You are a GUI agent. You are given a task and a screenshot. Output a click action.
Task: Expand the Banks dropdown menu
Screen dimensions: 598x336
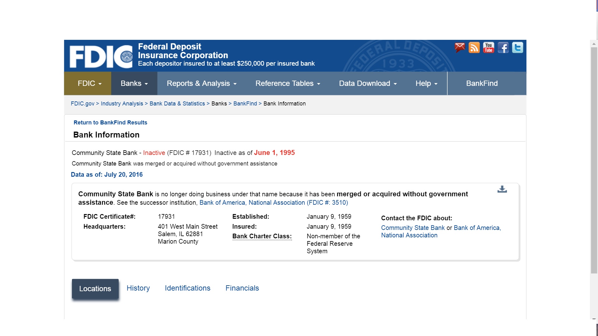pos(134,83)
